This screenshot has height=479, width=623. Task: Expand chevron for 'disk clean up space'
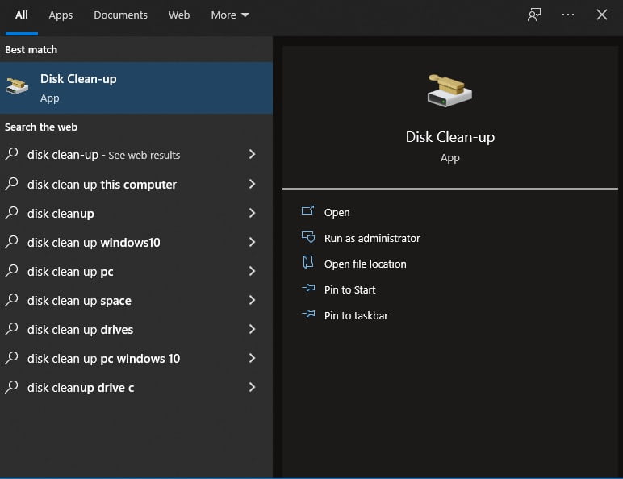click(x=252, y=300)
